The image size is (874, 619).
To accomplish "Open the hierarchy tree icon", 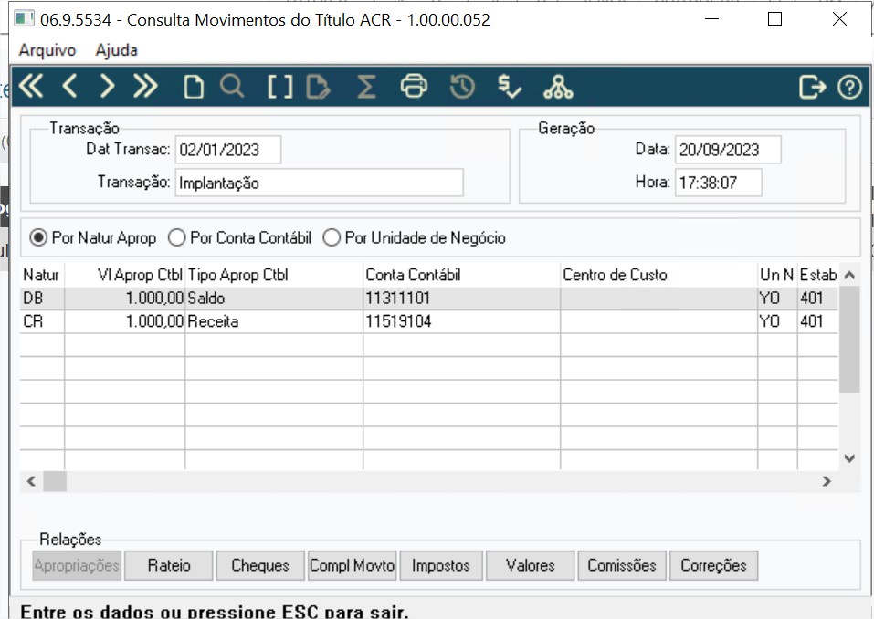I will (558, 87).
